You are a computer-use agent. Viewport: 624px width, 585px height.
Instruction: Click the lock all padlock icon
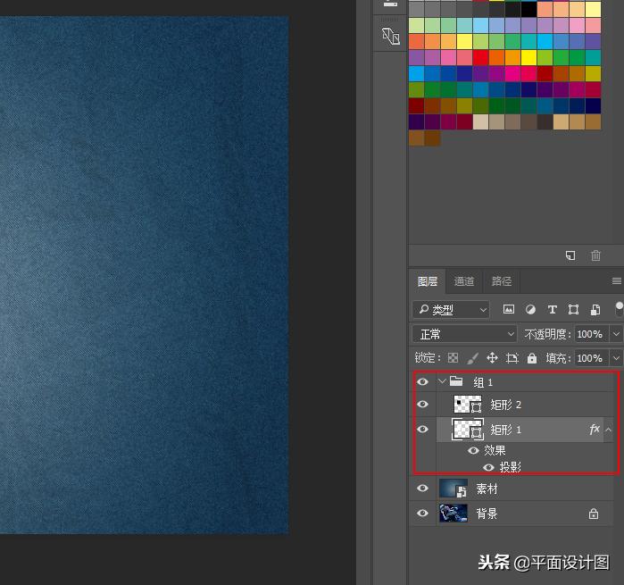click(x=532, y=358)
